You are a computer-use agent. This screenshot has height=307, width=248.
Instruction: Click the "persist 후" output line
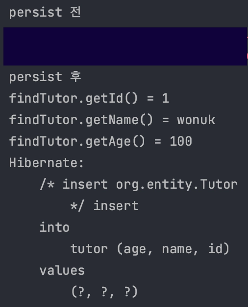pyautogui.click(x=45, y=77)
